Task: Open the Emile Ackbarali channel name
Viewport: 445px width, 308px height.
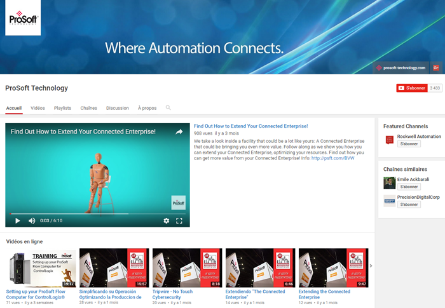Action: click(413, 179)
